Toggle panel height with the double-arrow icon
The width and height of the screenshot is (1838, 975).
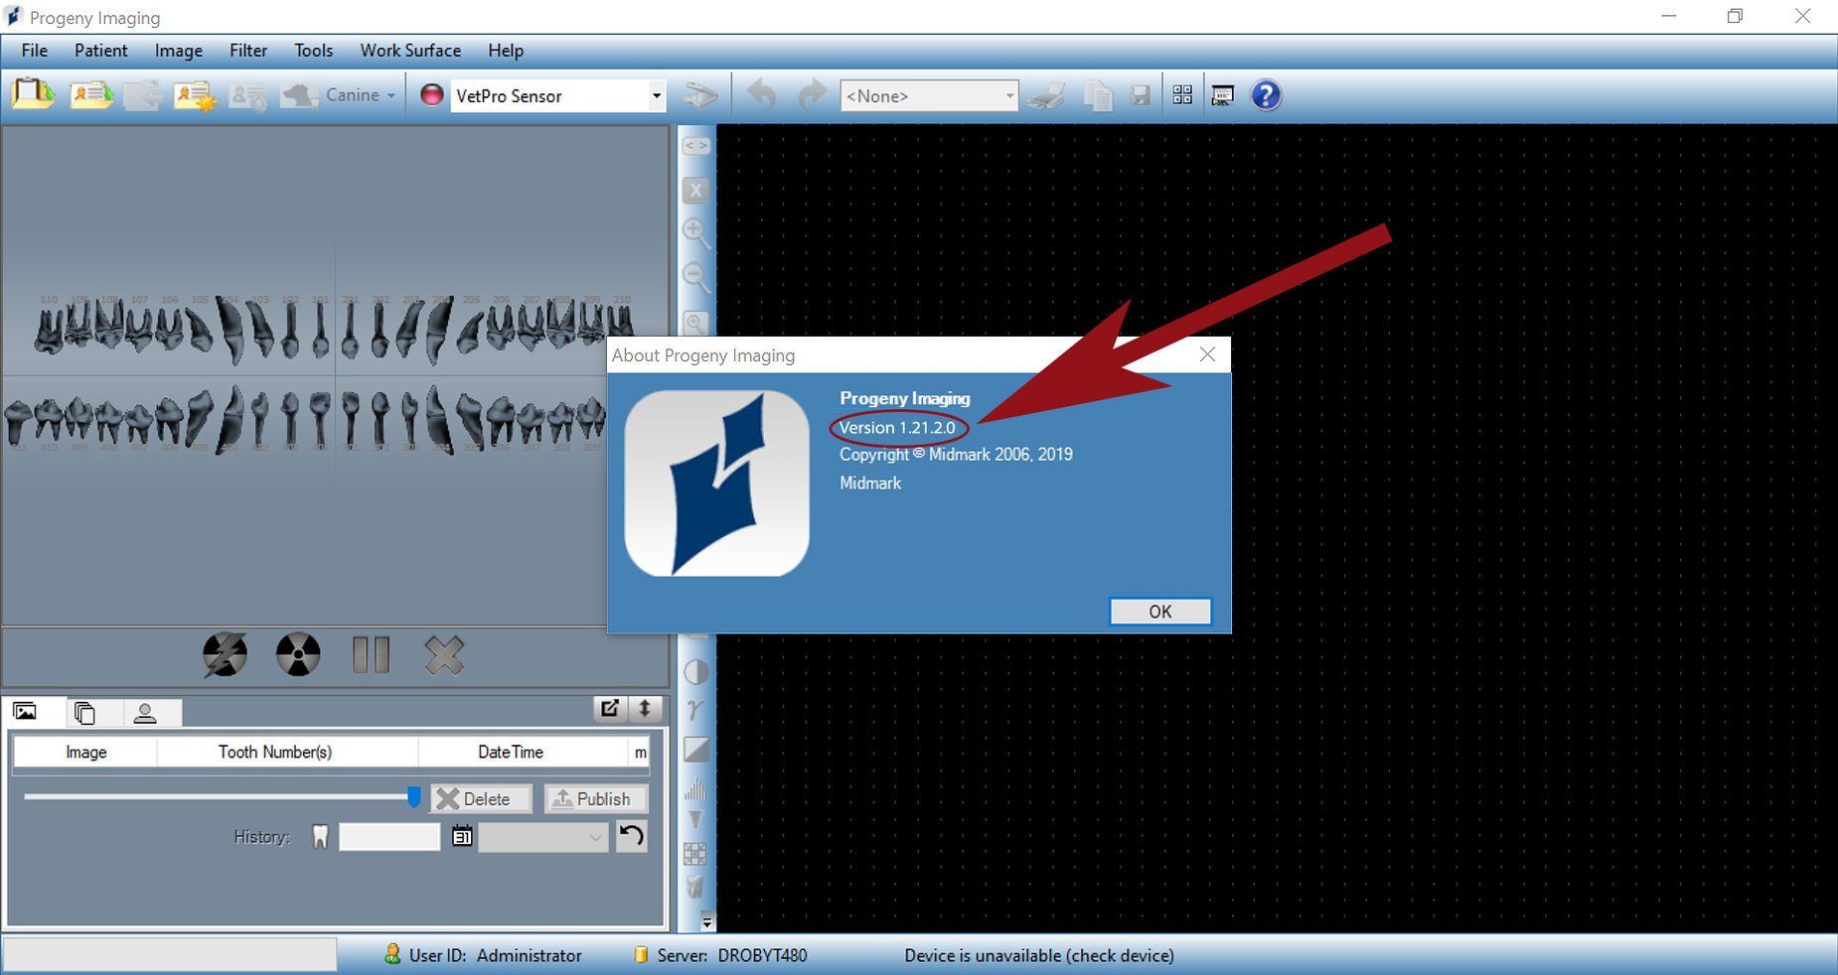point(646,710)
